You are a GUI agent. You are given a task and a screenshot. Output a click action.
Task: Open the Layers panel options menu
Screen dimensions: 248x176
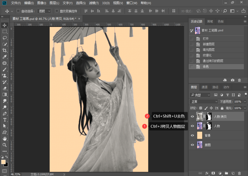click(245, 87)
